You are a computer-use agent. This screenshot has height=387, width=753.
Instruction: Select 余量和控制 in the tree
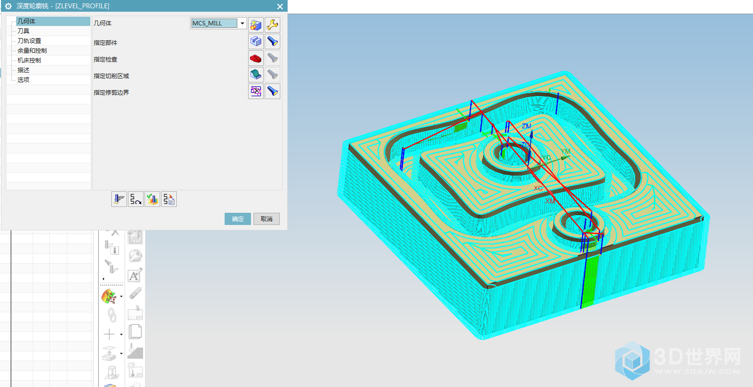coord(32,50)
